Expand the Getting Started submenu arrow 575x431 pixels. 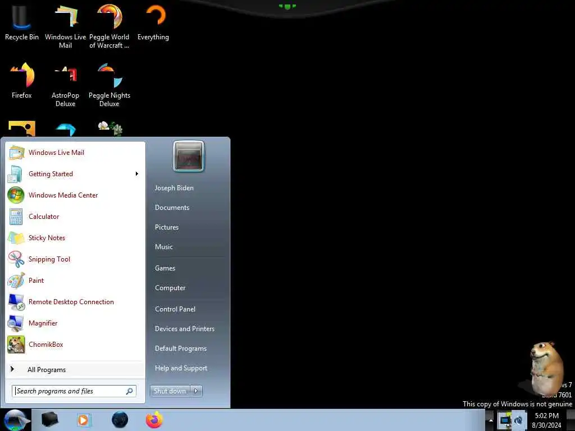pos(137,174)
